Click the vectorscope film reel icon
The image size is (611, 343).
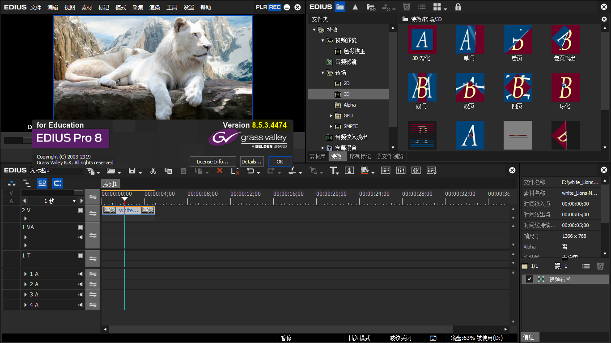(x=416, y=171)
